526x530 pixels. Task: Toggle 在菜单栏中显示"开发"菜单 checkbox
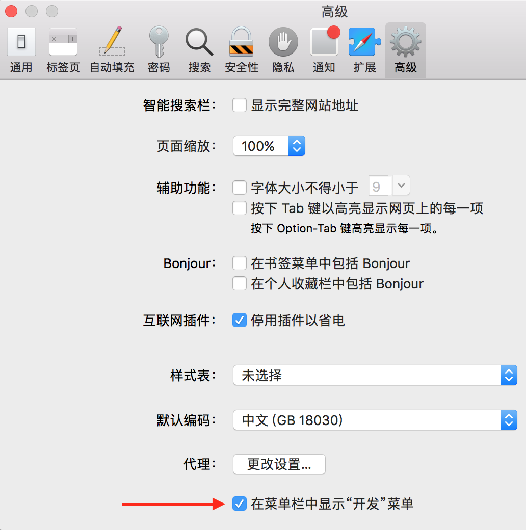[240, 503]
